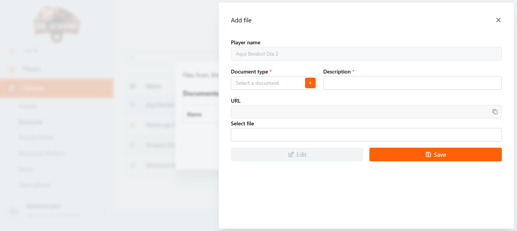Open the highlighted orange sidebar menu item
Viewport: 517px width, 231px height.
click(57, 88)
